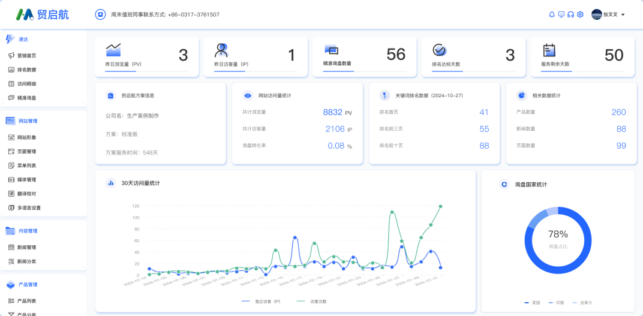Image resolution: width=643 pixels, height=316 pixels.
Task: Click the notification bell icon
Action: (x=552, y=14)
